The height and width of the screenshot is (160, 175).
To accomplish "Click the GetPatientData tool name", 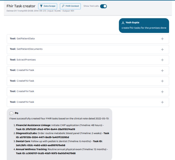I will point(25,39).
